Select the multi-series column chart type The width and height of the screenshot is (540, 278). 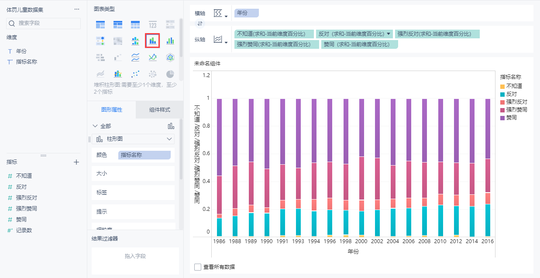pyautogui.click(x=170, y=41)
